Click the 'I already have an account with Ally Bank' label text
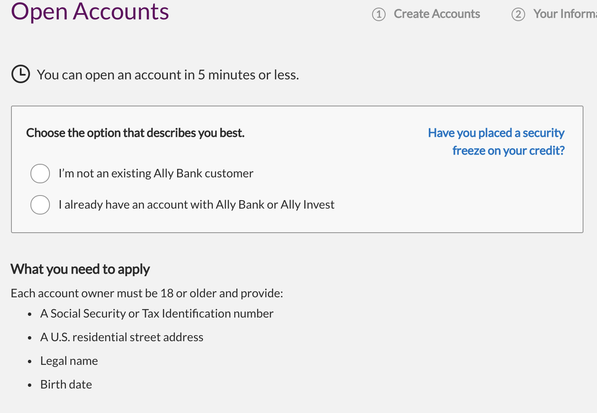The height and width of the screenshot is (413, 597). point(197,205)
